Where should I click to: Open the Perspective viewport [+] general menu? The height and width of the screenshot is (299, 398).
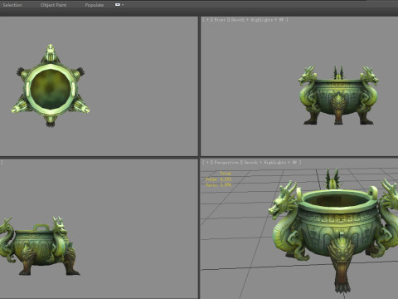pos(207,163)
